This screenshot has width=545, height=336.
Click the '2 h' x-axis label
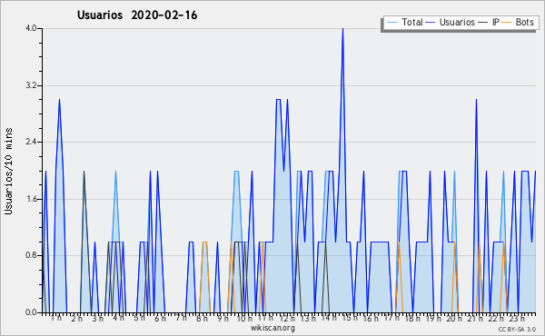pyautogui.click(x=76, y=318)
